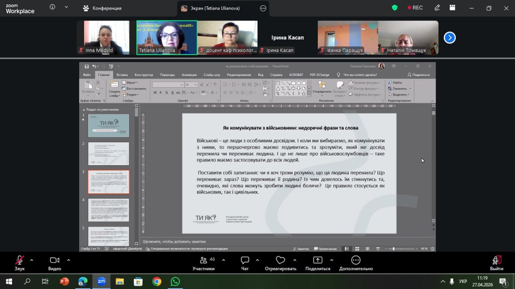Open WhatsApp from the Windows taskbar
The image size is (515, 289).
[175, 281]
